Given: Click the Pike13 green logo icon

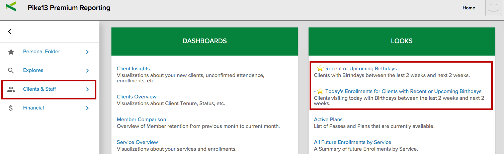Looking at the screenshot, I should [x=11, y=6].
